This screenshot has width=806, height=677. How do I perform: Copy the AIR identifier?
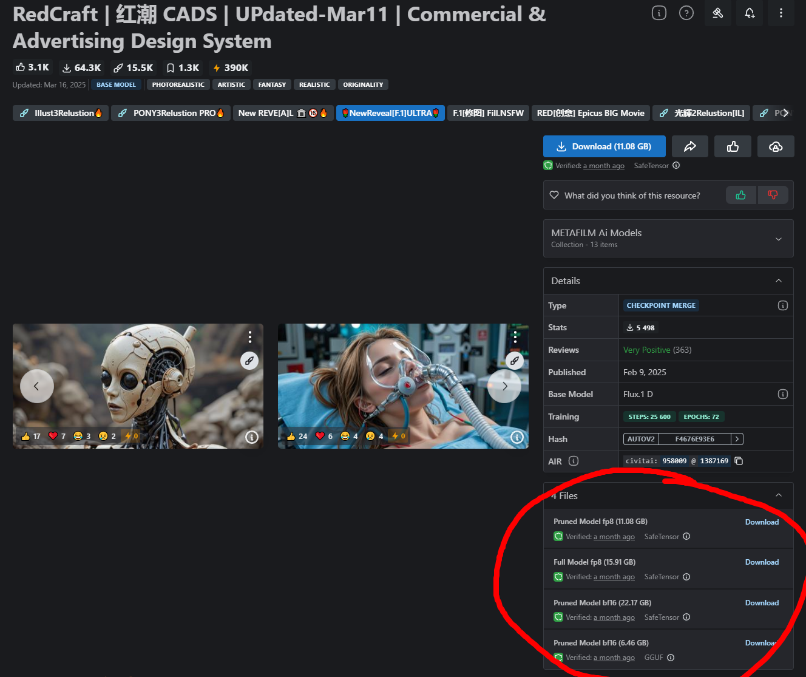click(x=739, y=461)
